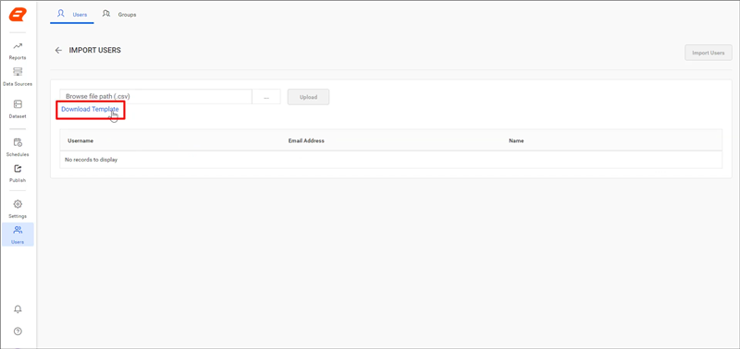Click the Upload button
Viewport: 740px width, 349px height.
tap(308, 97)
